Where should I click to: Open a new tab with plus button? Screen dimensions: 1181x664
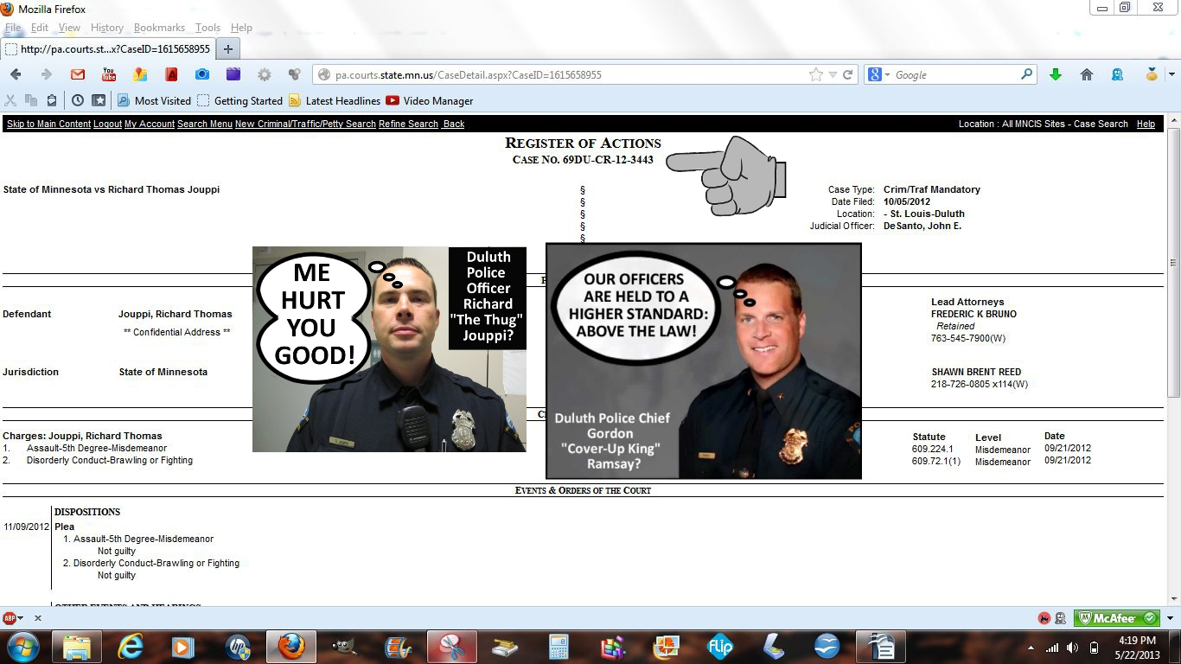pos(227,49)
